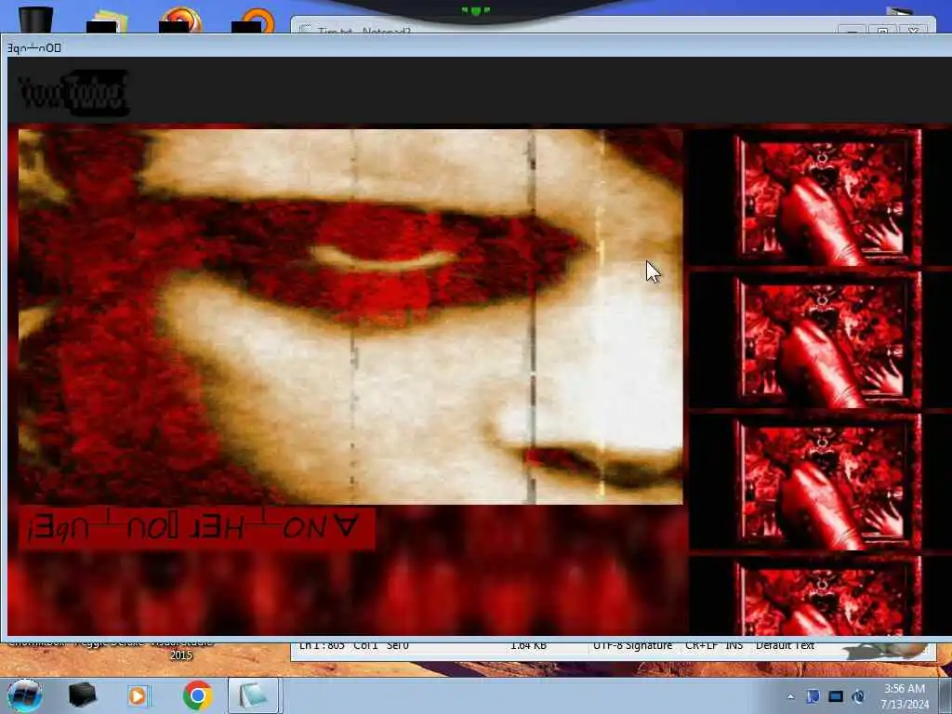Viewport: 952px width, 714px height.
Task: Launch Windows Media Player from taskbar
Action: point(139,695)
